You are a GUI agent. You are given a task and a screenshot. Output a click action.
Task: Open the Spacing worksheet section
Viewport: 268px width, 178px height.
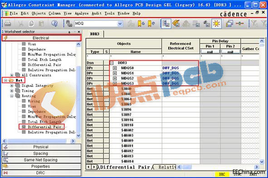tap(41, 153)
